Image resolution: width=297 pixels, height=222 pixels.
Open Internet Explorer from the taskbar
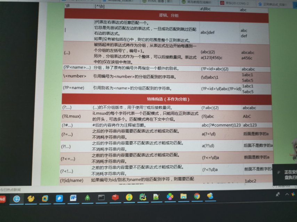point(16,198)
